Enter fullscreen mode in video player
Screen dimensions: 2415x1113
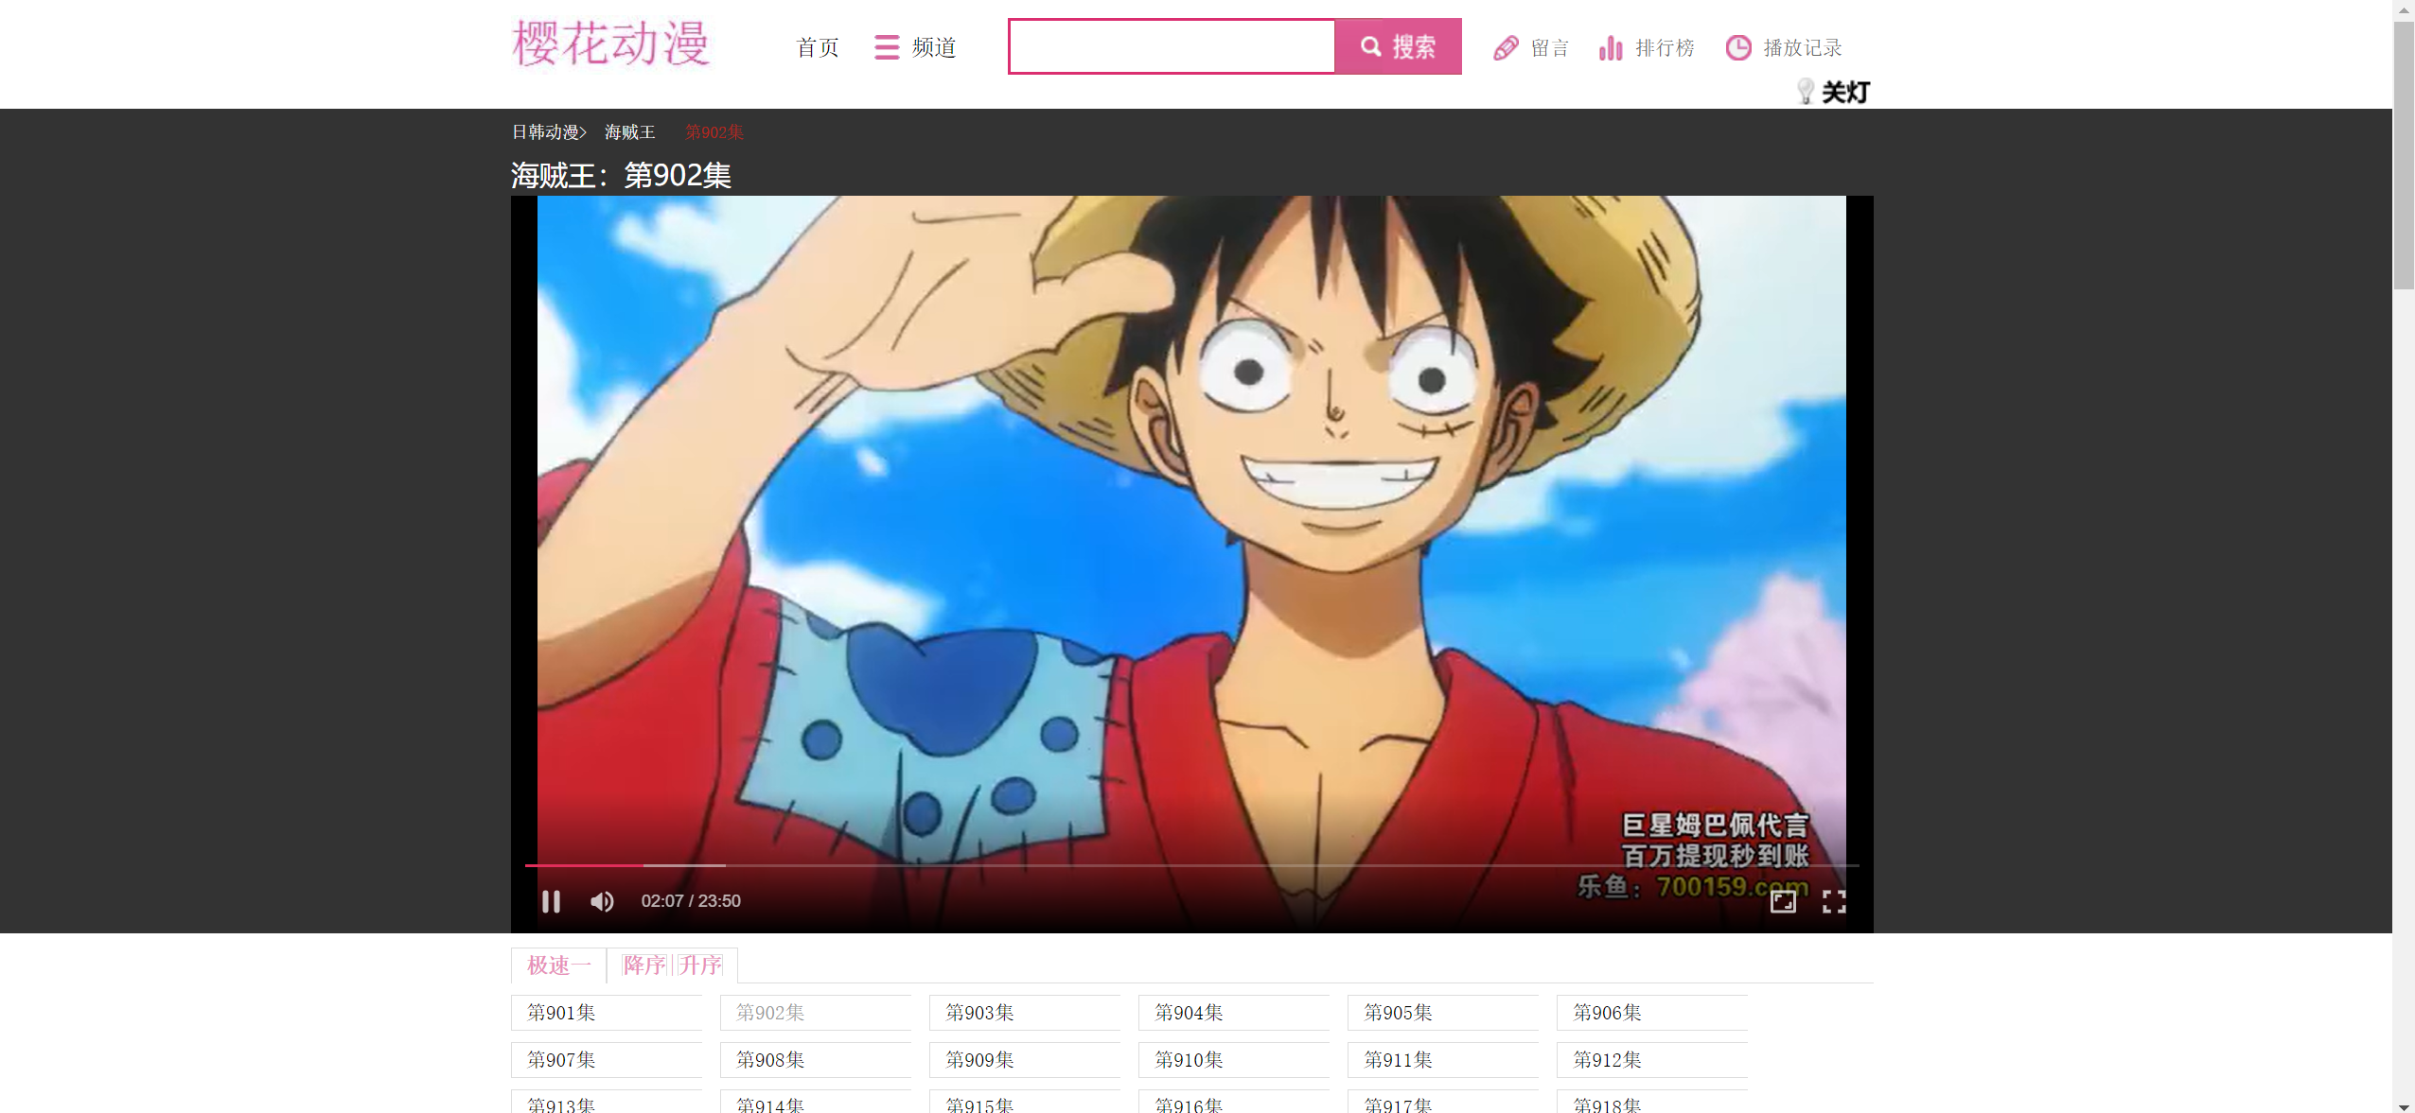(1833, 901)
